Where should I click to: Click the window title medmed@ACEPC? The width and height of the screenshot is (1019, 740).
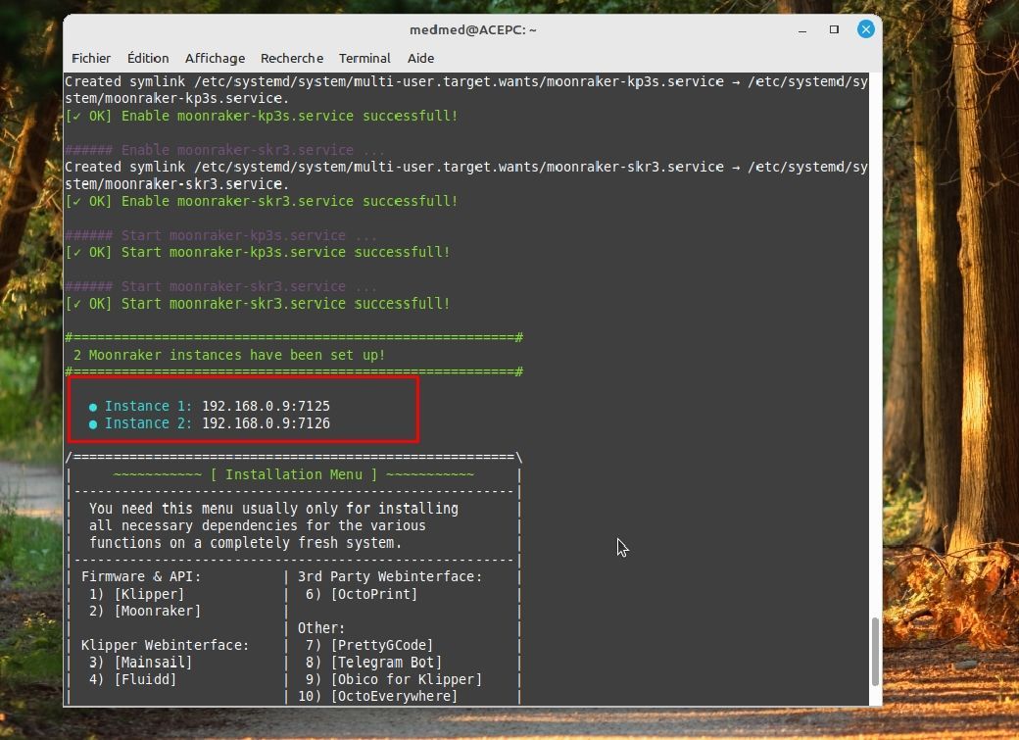click(x=472, y=30)
